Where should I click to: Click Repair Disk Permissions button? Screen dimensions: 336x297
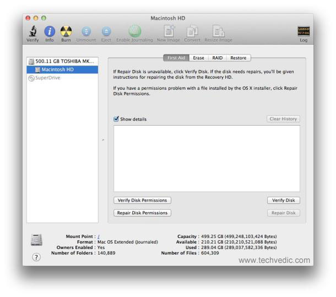coord(142,213)
